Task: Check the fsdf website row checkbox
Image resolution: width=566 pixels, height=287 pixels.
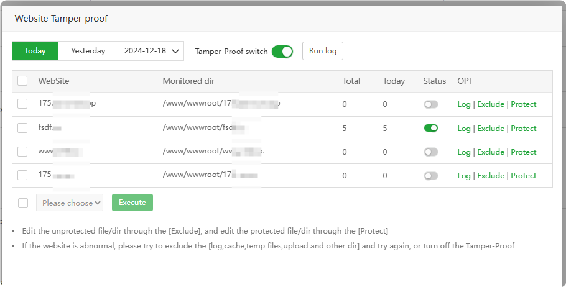Action: tap(22, 128)
